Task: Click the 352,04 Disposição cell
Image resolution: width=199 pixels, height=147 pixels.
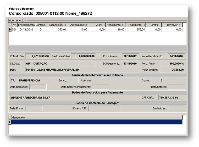Action: [x=57, y=29]
